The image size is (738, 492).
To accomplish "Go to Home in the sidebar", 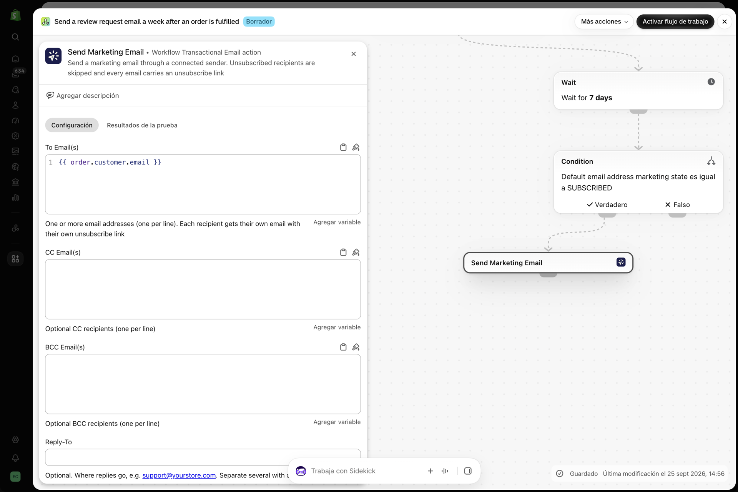I will 15,59.
